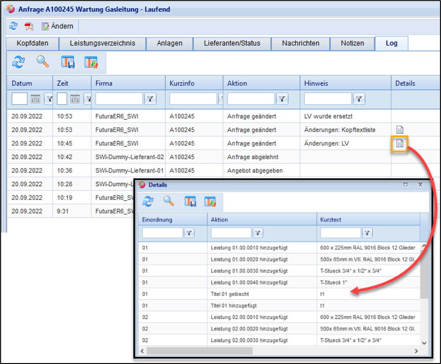Viewport: 441px width, 364px height.
Task: Open details icon for the 'Änderungen: LV' row
Action: tap(400, 143)
